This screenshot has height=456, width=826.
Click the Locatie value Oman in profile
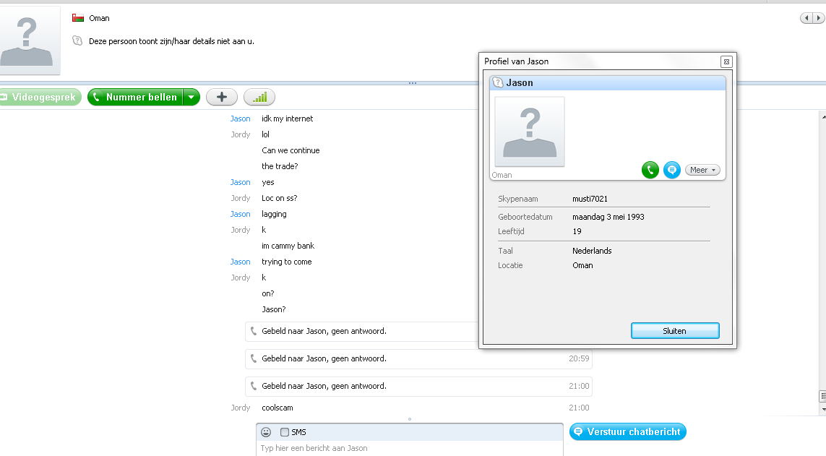pyautogui.click(x=582, y=265)
